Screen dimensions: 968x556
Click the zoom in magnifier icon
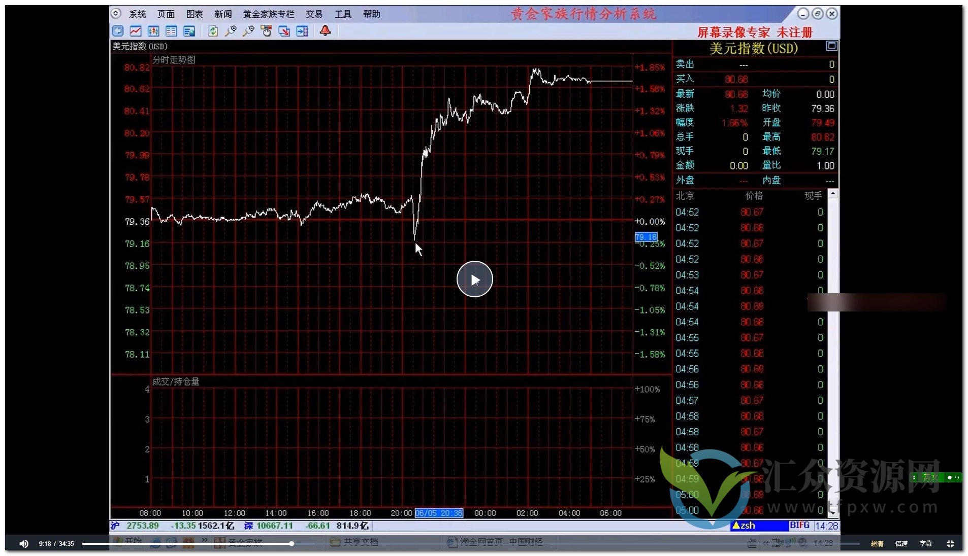(231, 31)
